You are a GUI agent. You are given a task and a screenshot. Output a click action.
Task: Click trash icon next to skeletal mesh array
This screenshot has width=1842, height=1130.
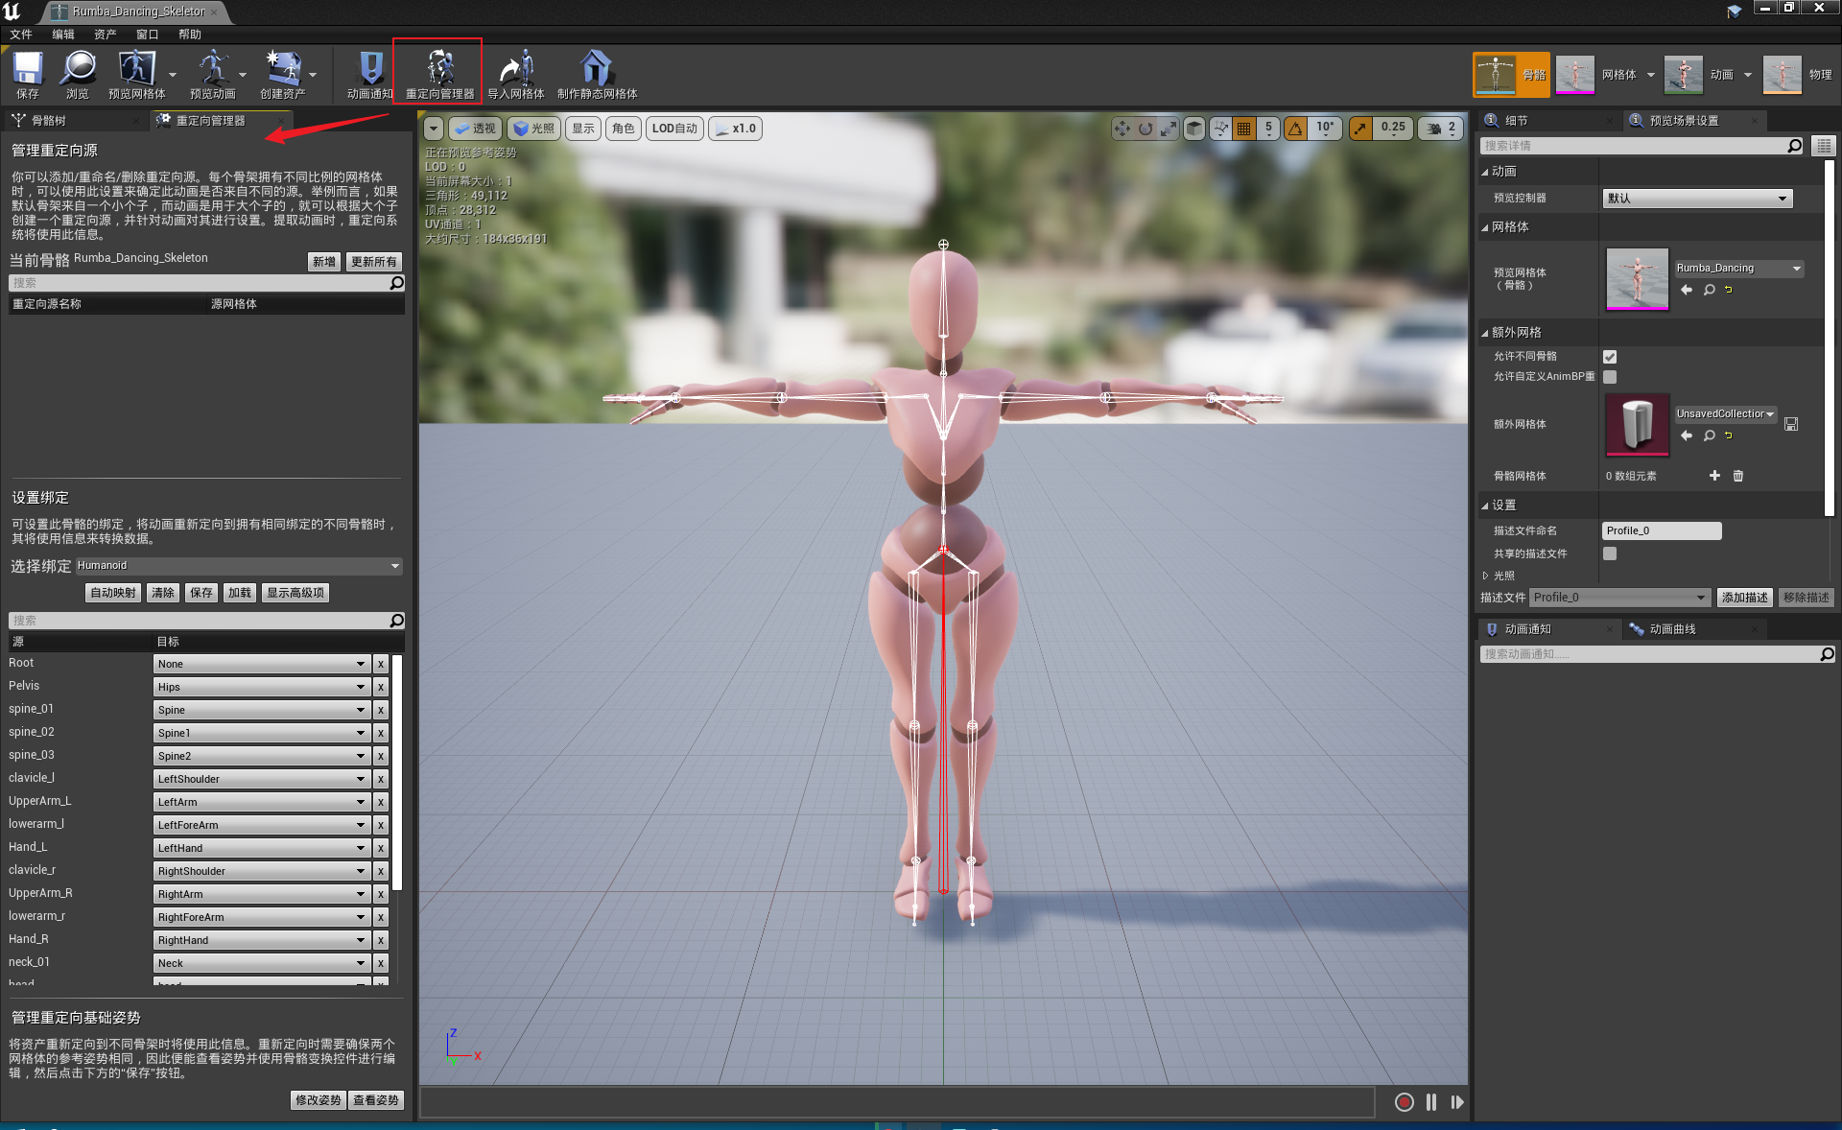pos(1737,476)
